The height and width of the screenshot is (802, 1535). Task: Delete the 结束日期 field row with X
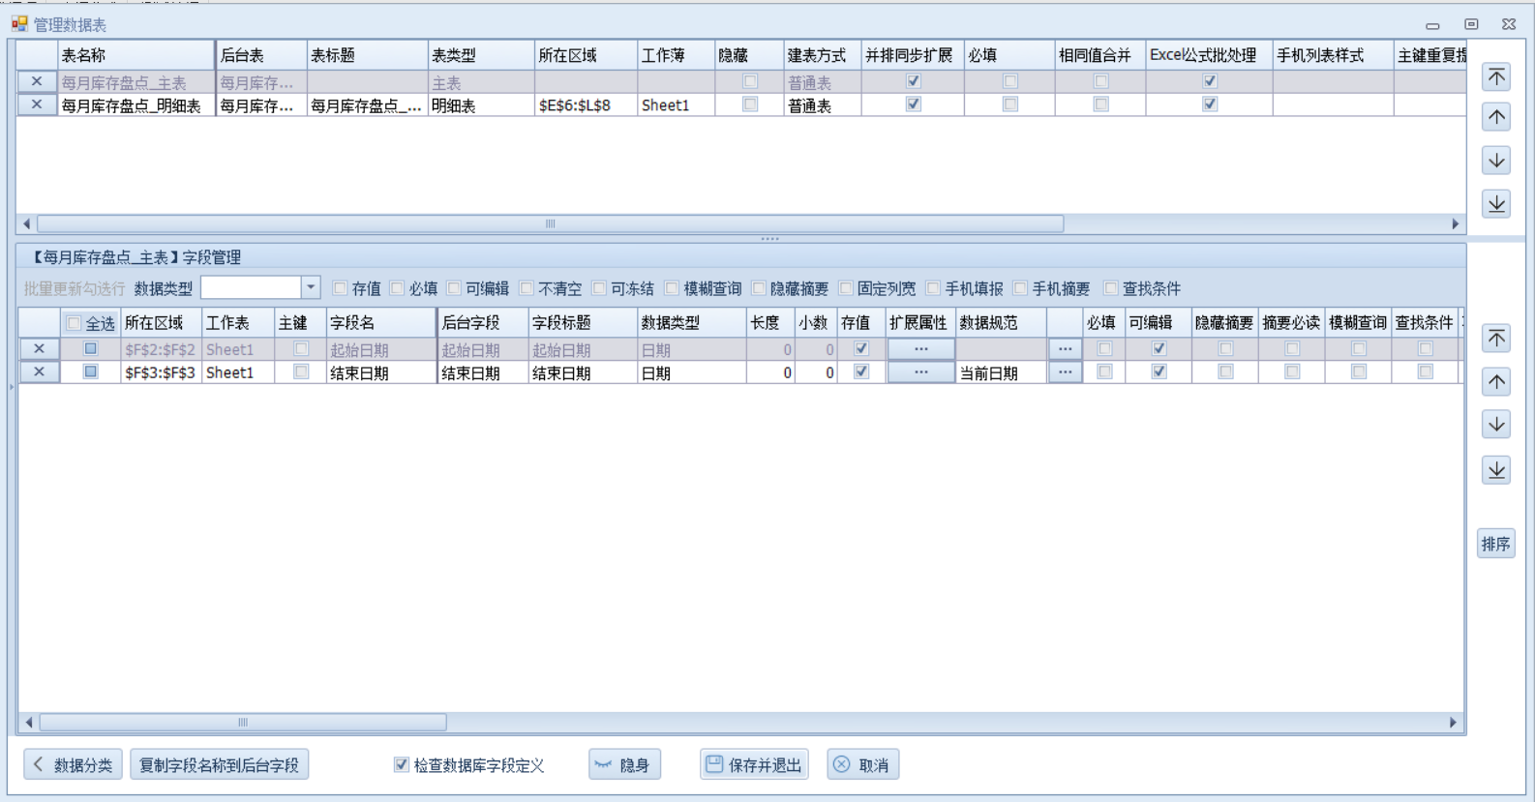click(39, 371)
